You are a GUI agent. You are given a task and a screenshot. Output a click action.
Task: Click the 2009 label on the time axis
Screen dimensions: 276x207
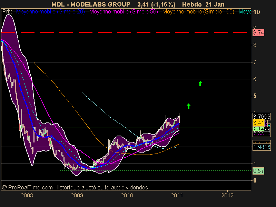[x=77, y=195]
